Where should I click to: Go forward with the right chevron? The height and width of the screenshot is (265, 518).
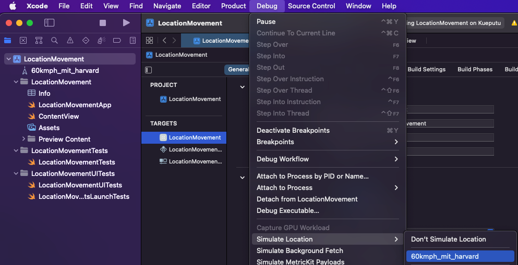click(174, 41)
